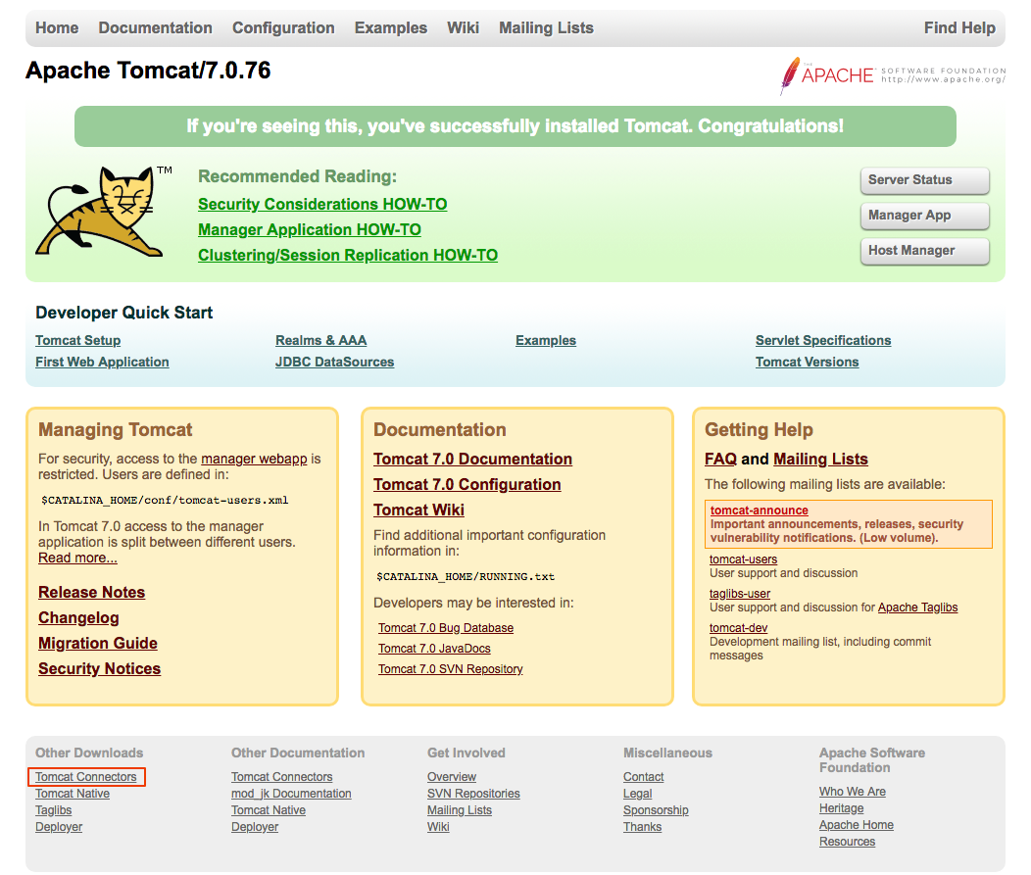Open Tomcat 7.0 Bug Database link
1031x875 pixels.
(x=446, y=628)
